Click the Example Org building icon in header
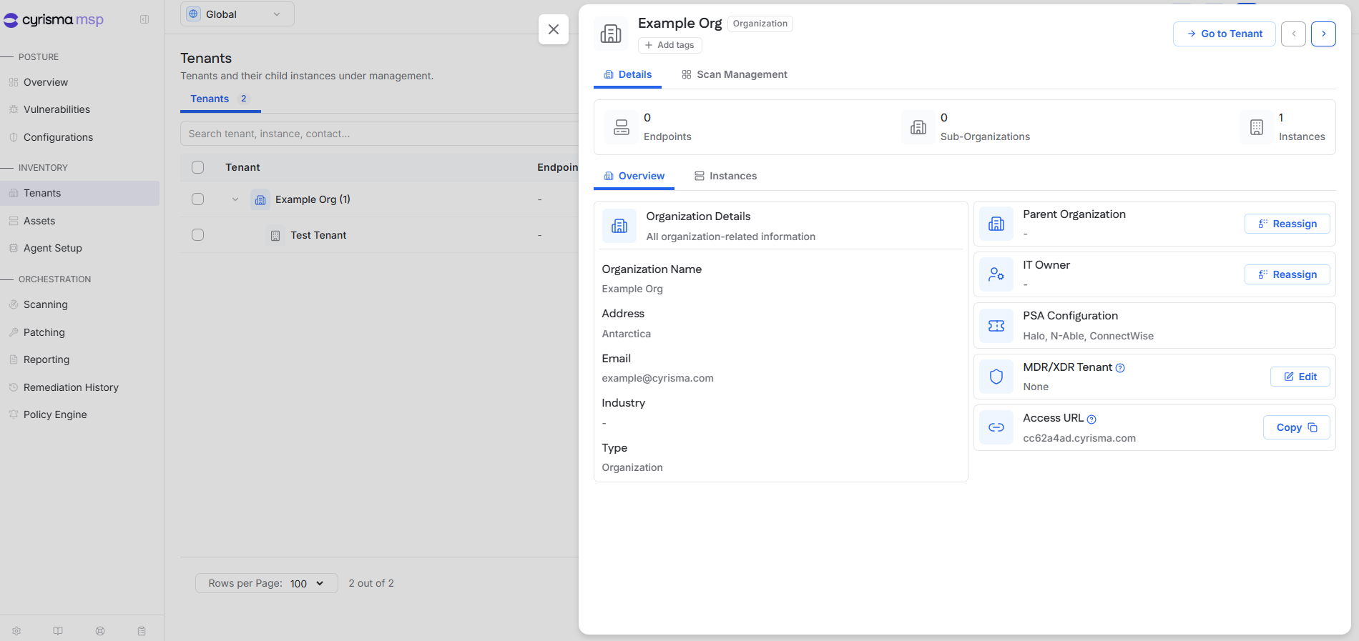This screenshot has height=641, width=1359. click(611, 33)
